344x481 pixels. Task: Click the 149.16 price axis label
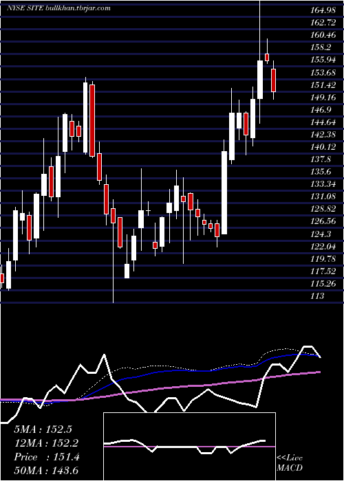tap(323, 98)
